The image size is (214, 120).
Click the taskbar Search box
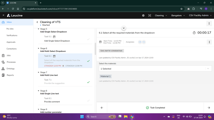tap(101, 117)
